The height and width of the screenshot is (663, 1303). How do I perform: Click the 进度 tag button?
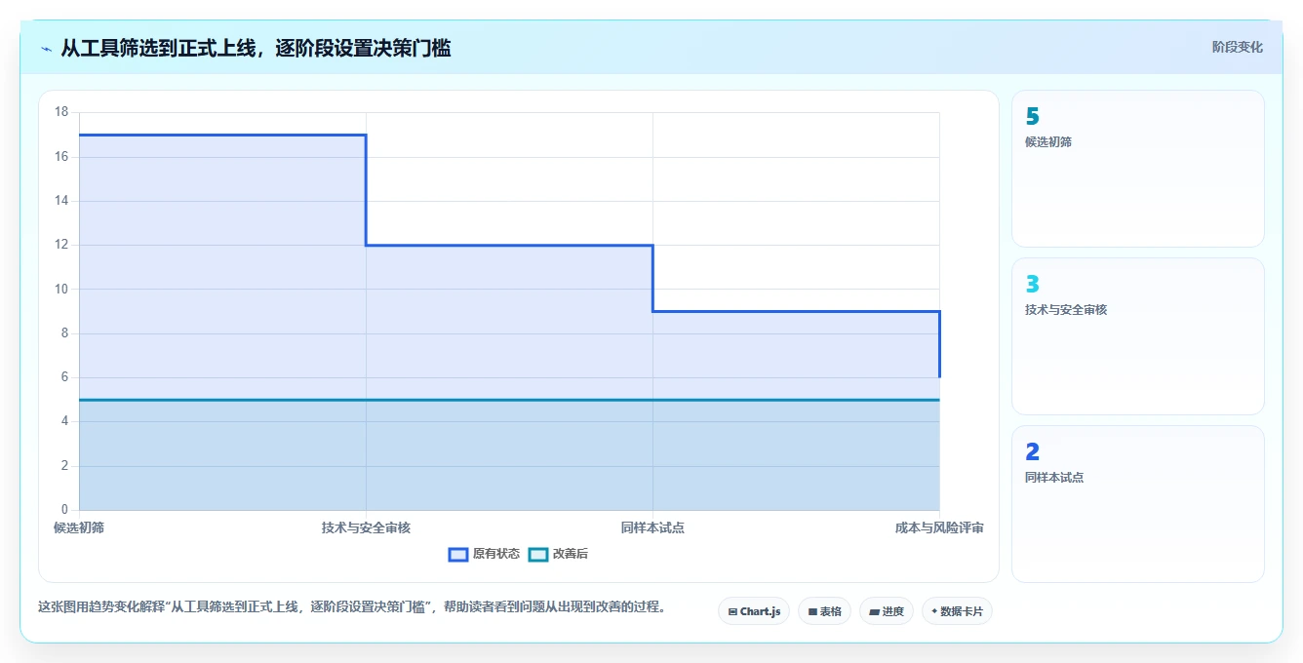coord(886,611)
